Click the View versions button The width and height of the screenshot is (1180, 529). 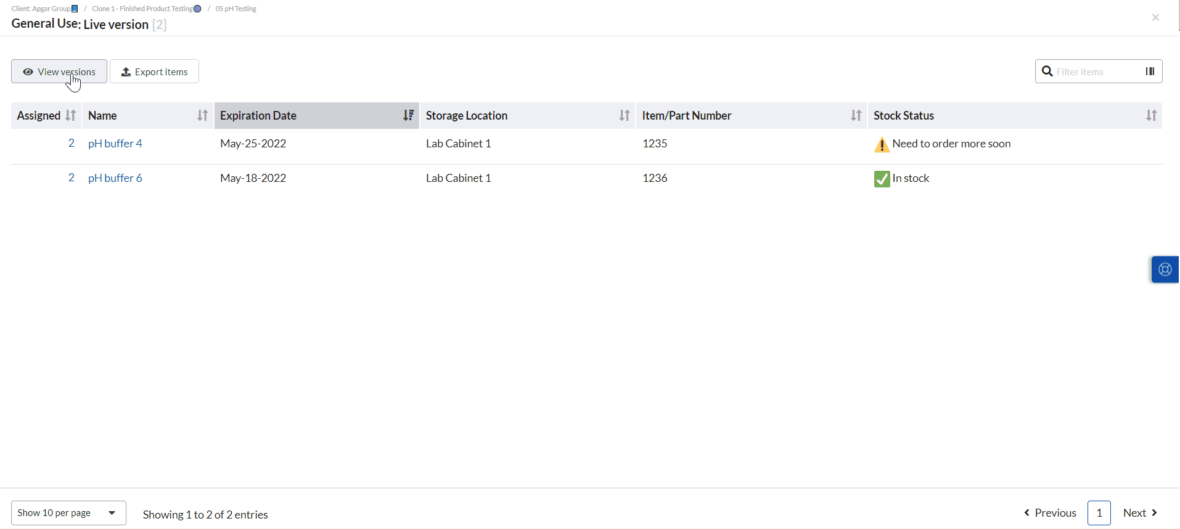(59, 72)
